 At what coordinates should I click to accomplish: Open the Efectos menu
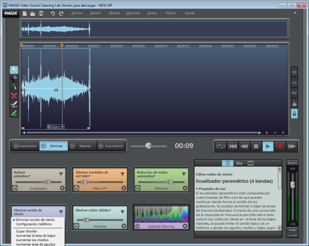pos(114,13)
